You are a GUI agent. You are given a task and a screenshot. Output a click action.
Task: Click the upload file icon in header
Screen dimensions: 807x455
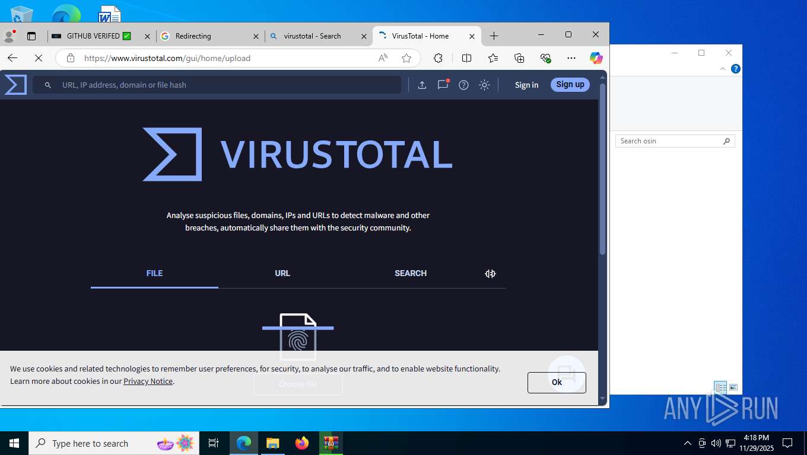coord(422,85)
